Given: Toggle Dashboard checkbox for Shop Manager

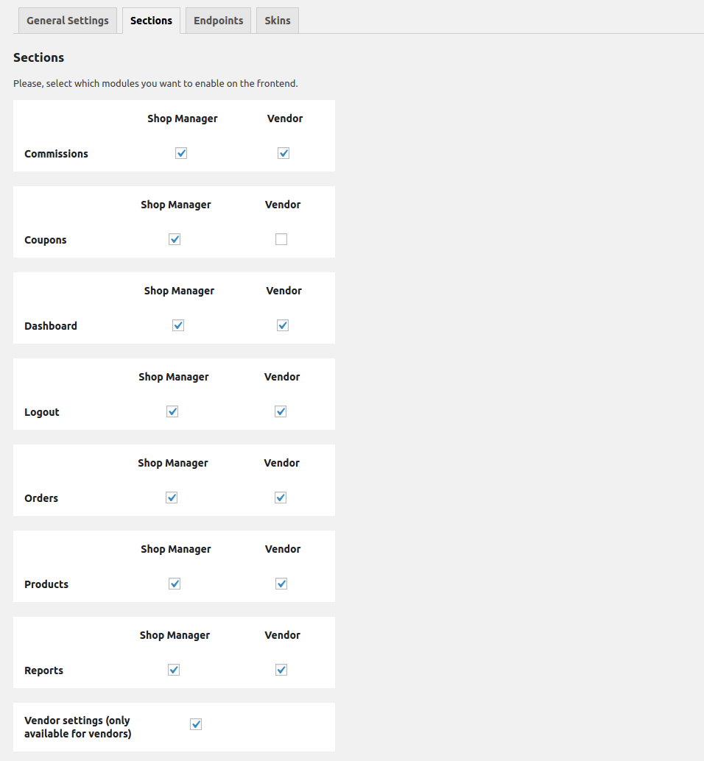Looking at the screenshot, I should coord(178,325).
